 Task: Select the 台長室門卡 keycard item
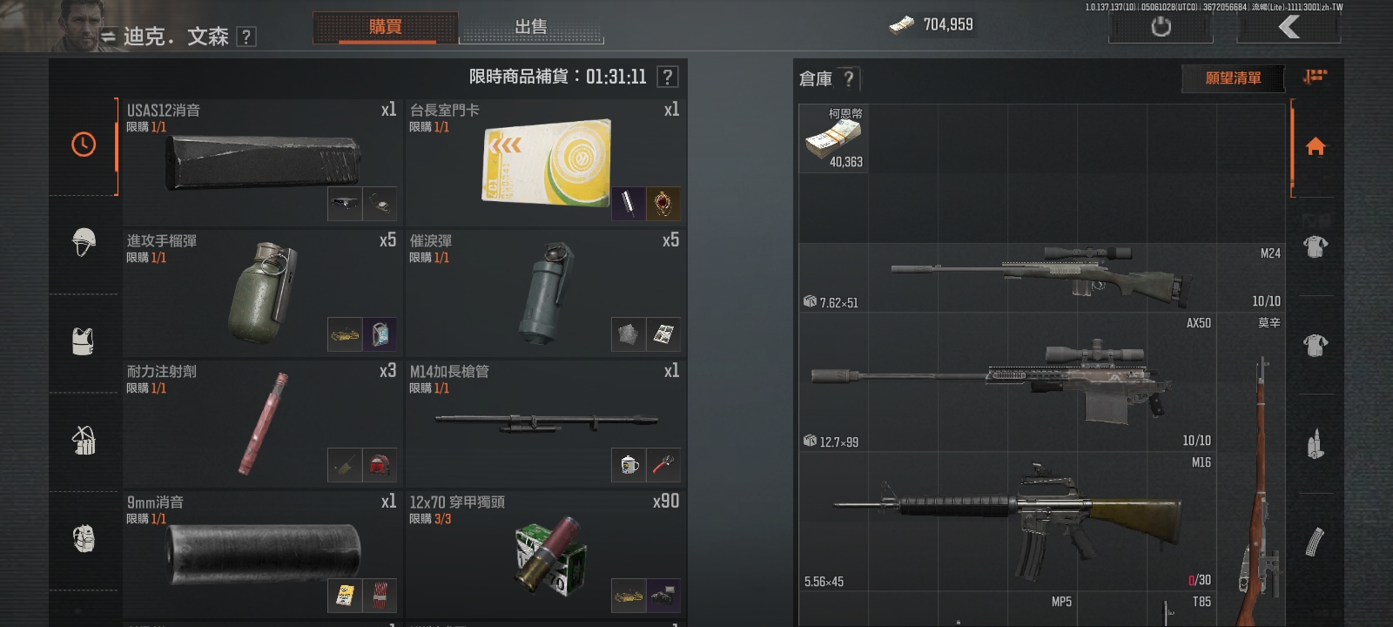[x=544, y=161]
